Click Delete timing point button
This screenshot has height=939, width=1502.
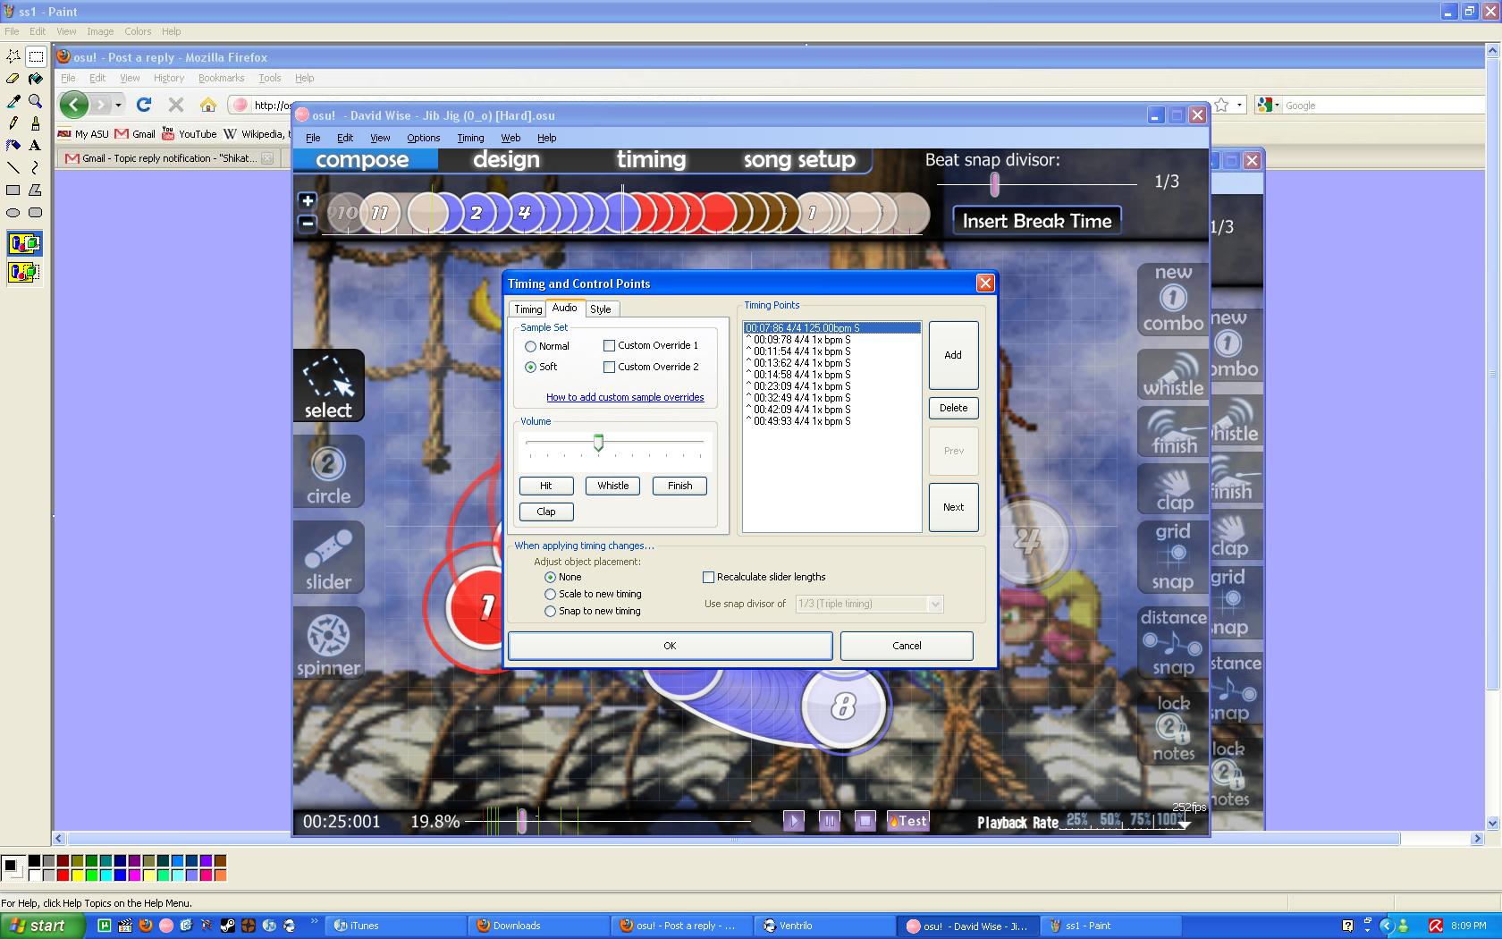(953, 408)
